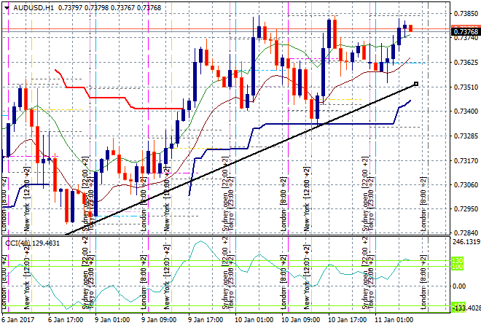Image resolution: width=481 pixels, height=328 pixels.
Task: Click the 0.73400 price axis label
Action: click(466, 111)
